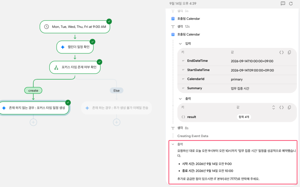
Task: Click Calendar icon of first 호출됨 Calendar
Action: 173,18
